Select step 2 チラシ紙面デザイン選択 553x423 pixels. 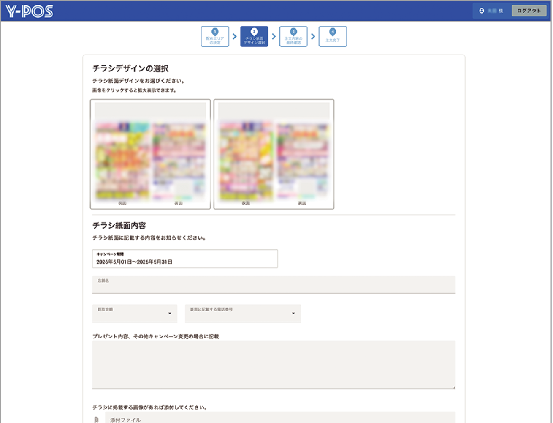tap(254, 36)
